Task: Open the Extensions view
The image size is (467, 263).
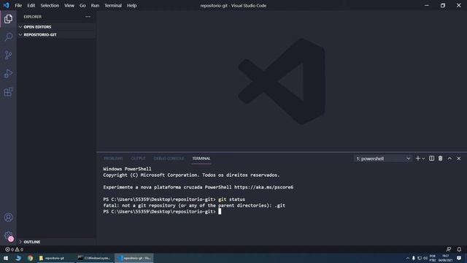Action: (8, 92)
